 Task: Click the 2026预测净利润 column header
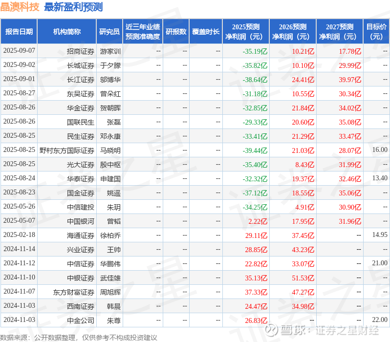pyautogui.click(x=293, y=32)
